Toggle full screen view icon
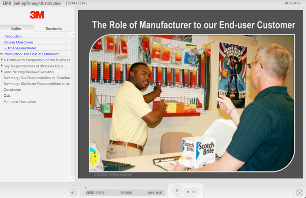 [300, 193]
